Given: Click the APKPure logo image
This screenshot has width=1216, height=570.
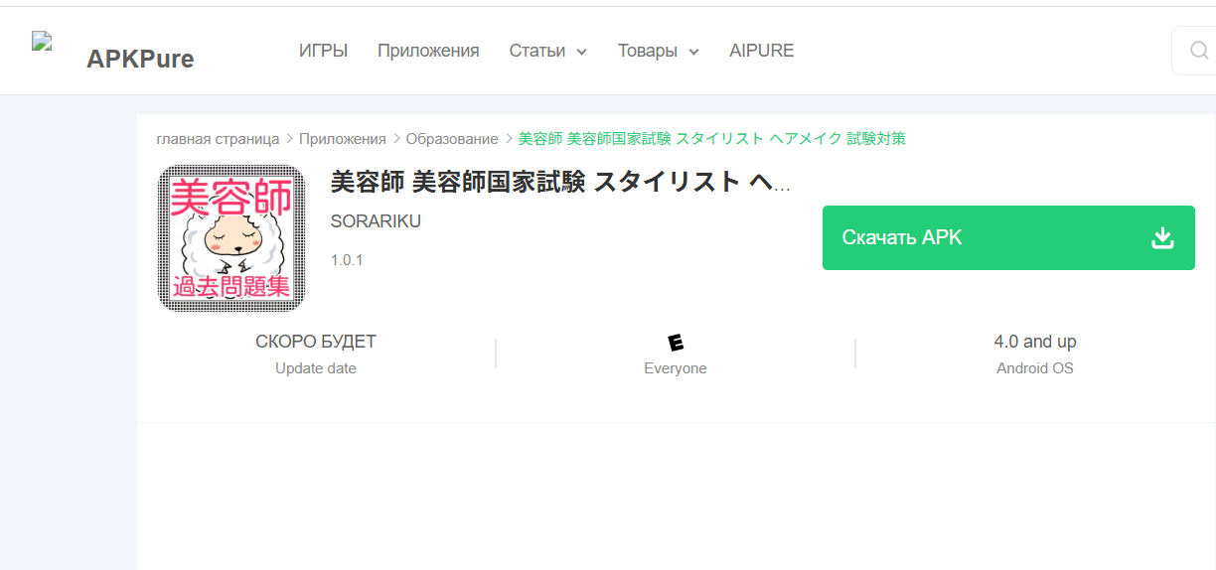Looking at the screenshot, I should pos(41,41).
